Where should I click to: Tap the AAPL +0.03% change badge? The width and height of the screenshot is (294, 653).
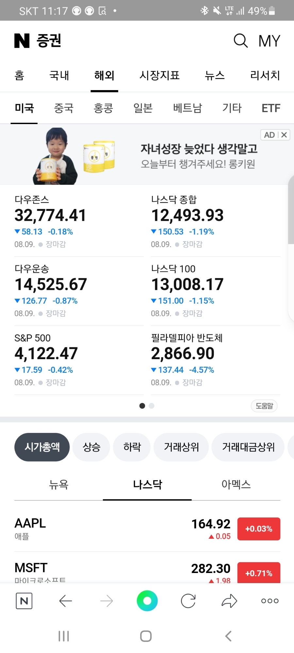[259, 529]
